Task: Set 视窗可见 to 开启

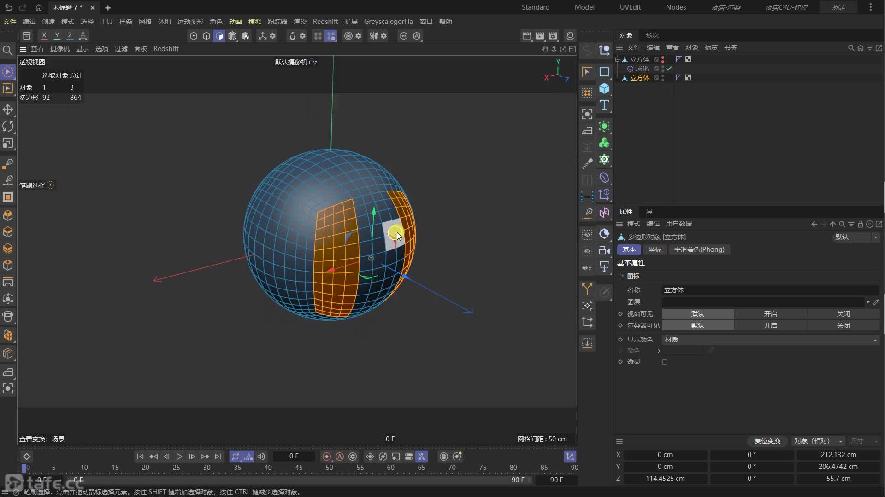Action: coord(770,314)
